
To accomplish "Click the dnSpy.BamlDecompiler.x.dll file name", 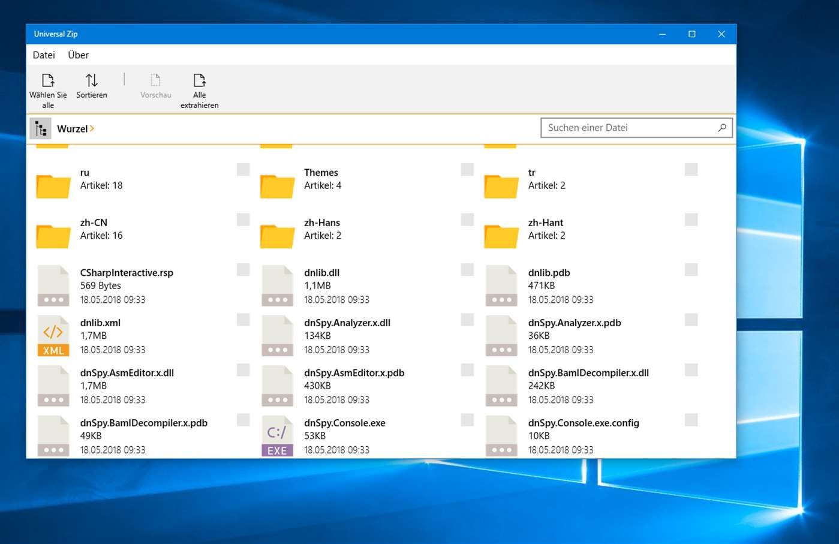I will click(588, 373).
